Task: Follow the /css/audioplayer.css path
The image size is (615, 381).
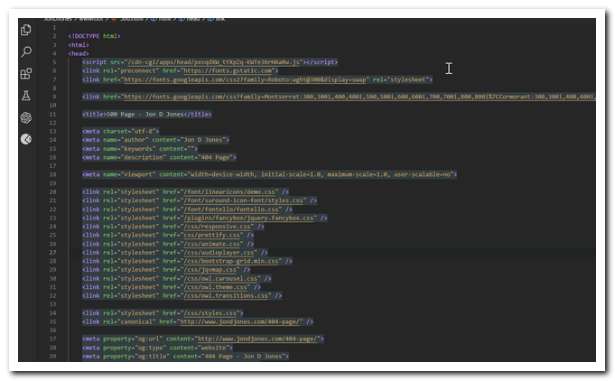Action: click(x=220, y=253)
